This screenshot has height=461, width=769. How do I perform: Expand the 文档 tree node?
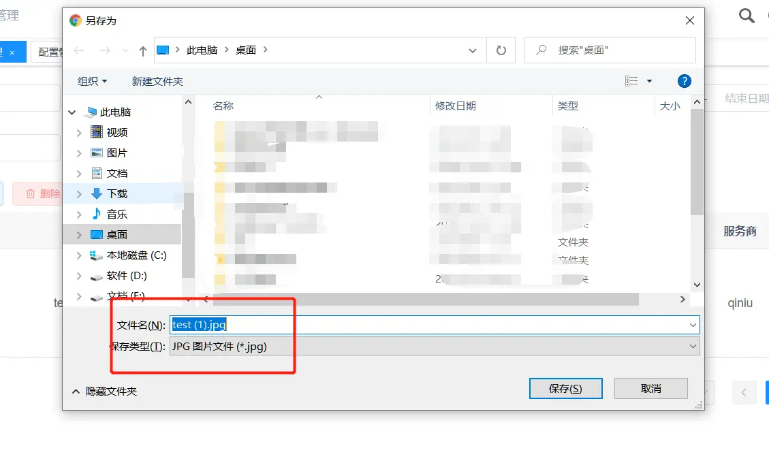[x=79, y=173]
